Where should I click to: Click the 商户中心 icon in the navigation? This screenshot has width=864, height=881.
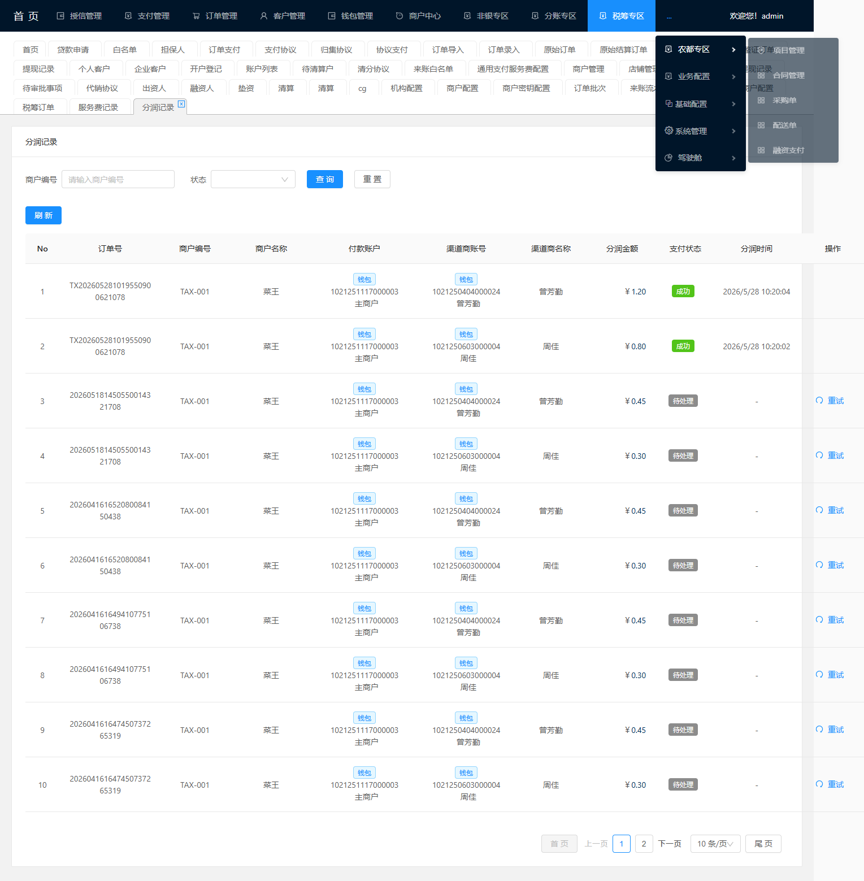tap(400, 16)
